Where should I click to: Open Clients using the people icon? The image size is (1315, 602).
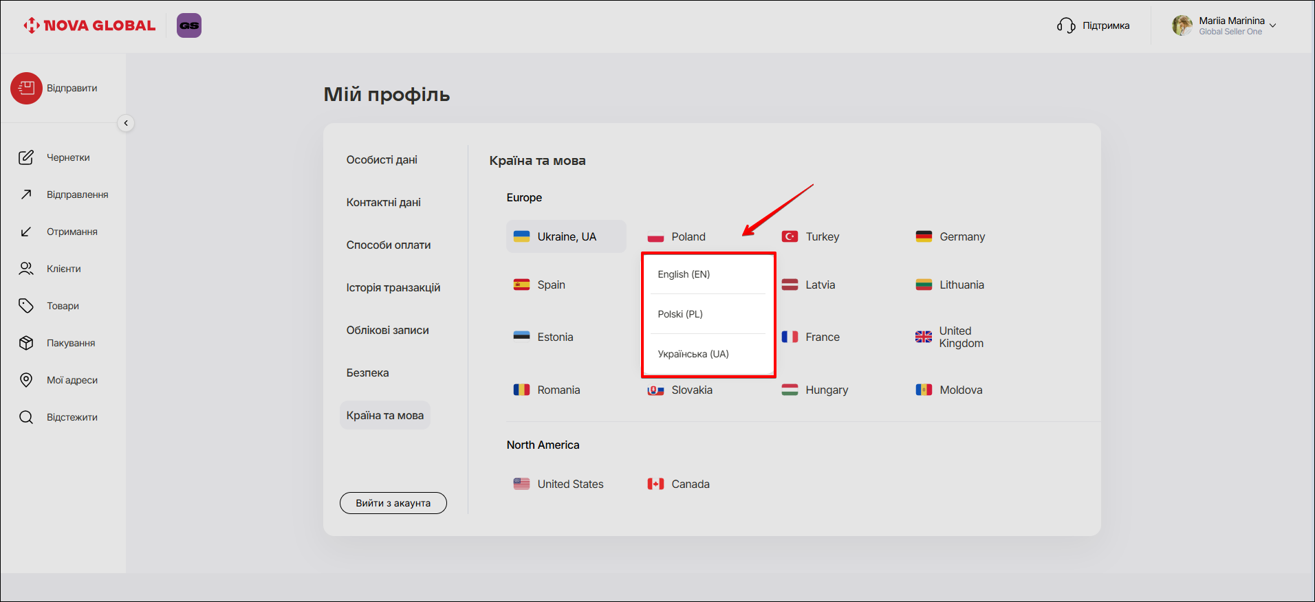point(26,269)
